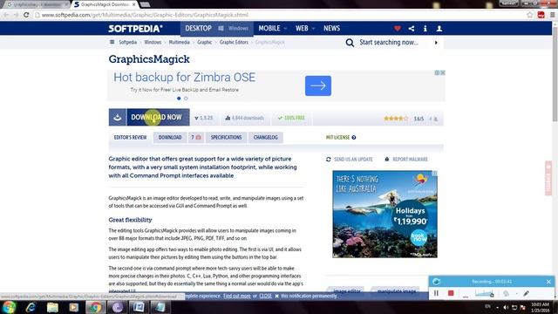
Task: Click the Graphic Editors breadcrumb link
Action: tap(234, 42)
